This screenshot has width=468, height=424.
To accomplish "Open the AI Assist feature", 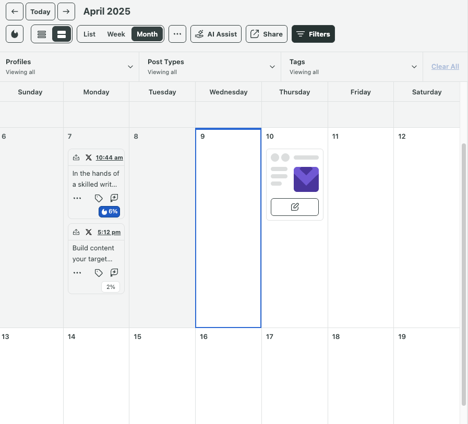I will pyautogui.click(x=215, y=34).
